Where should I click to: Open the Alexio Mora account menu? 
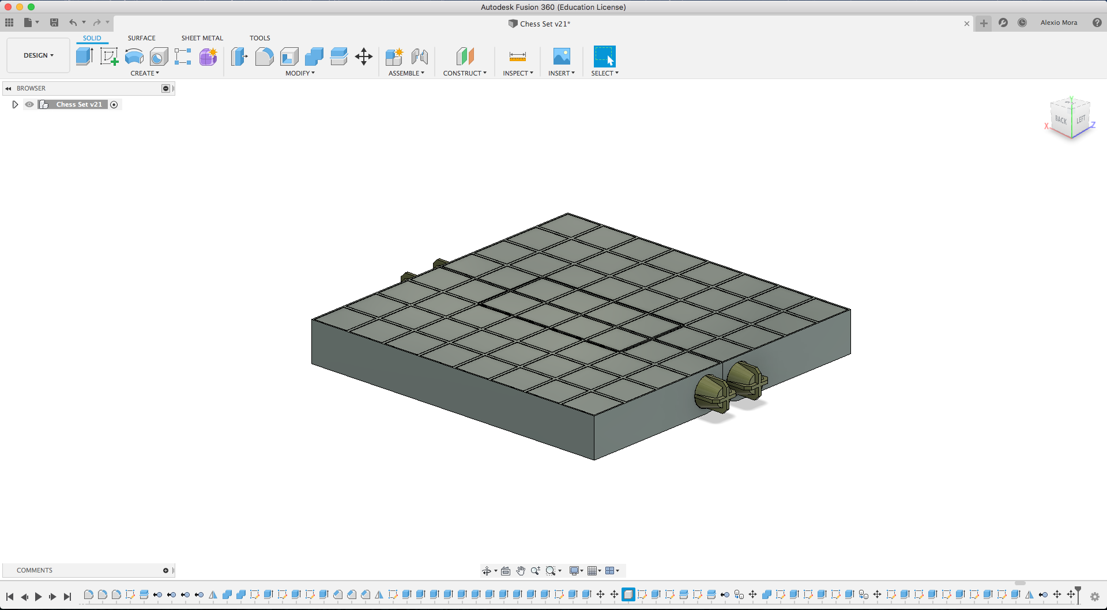click(x=1059, y=22)
